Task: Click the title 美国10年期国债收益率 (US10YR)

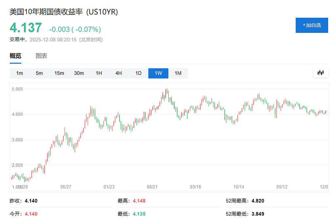Action: pyautogui.click(x=64, y=12)
